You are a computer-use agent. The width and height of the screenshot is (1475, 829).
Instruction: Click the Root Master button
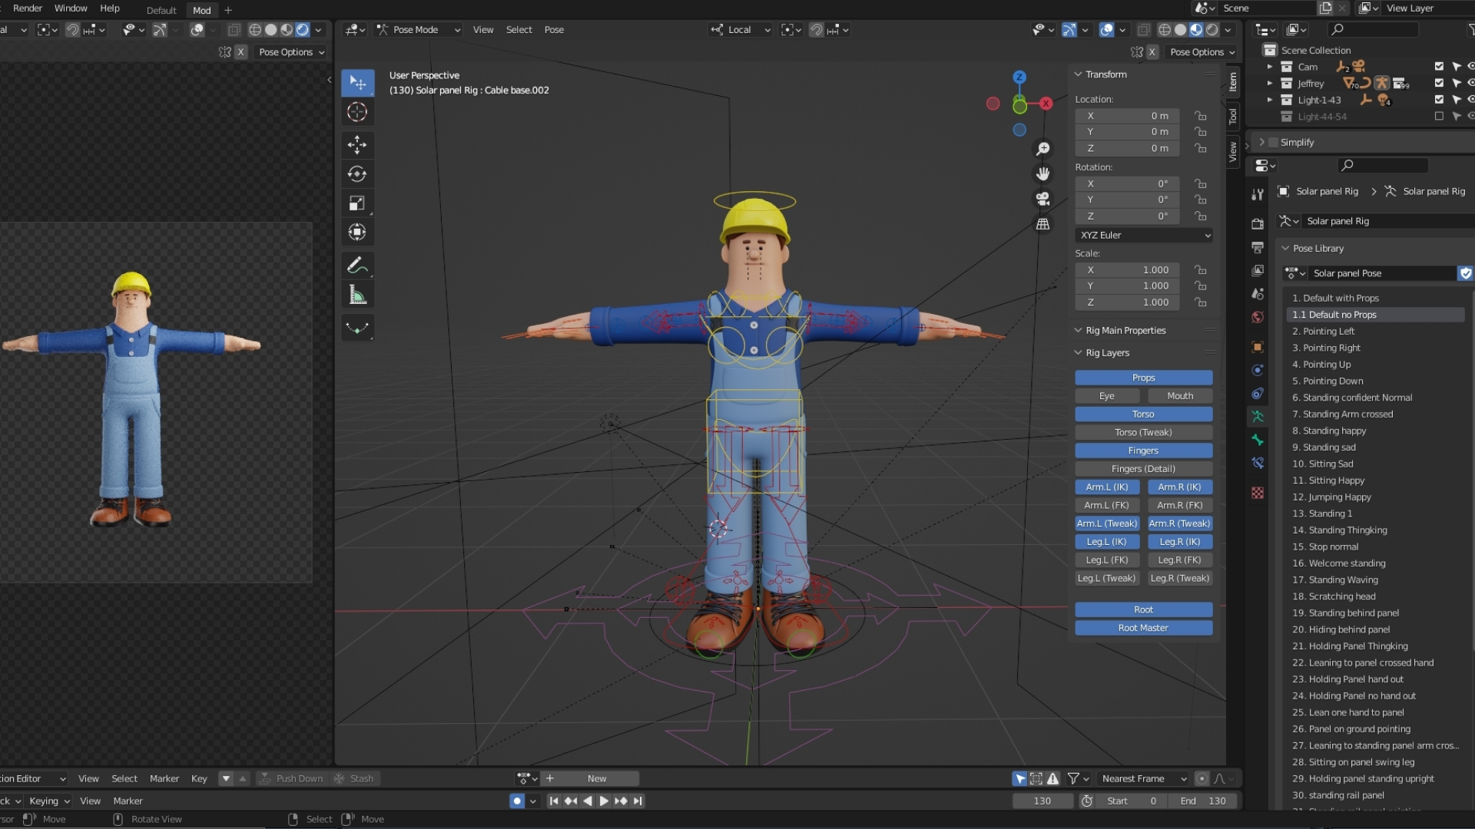pyautogui.click(x=1143, y=628)
